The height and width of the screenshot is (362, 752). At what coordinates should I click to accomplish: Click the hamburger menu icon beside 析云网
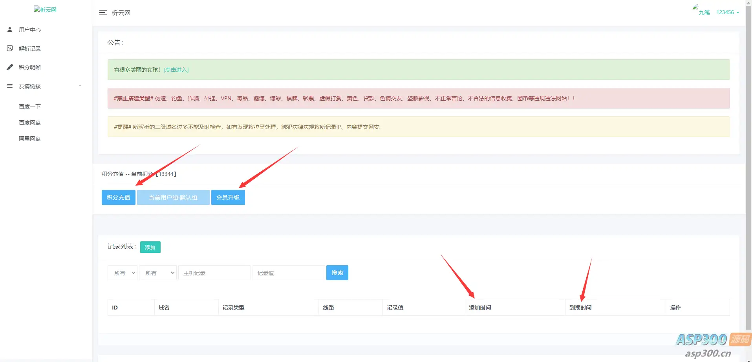tap(103, 13)
